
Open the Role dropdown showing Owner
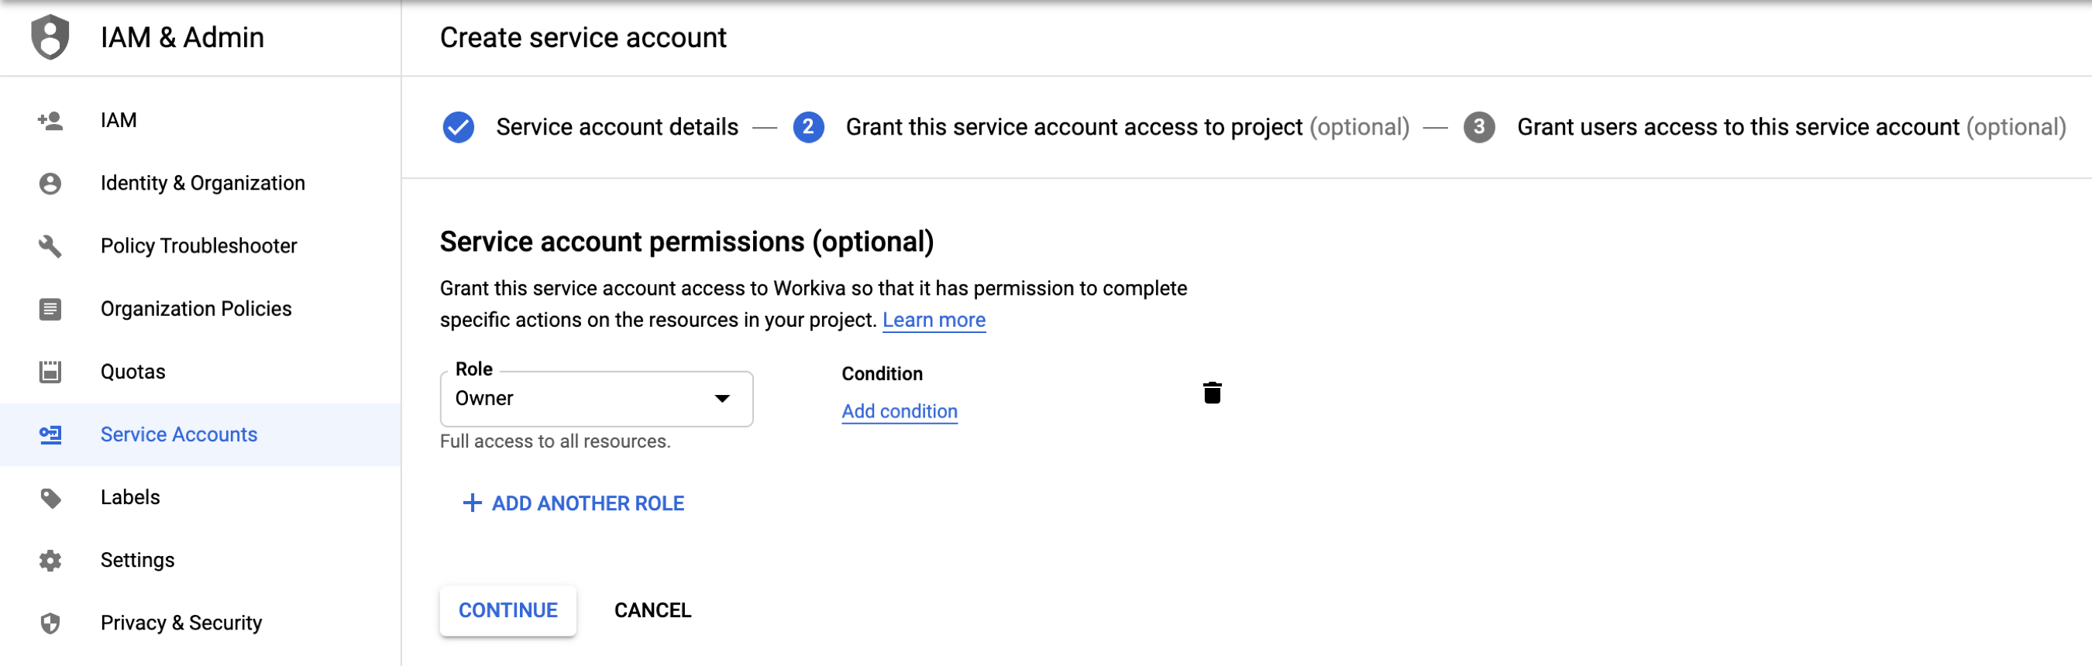pos(596,398)
